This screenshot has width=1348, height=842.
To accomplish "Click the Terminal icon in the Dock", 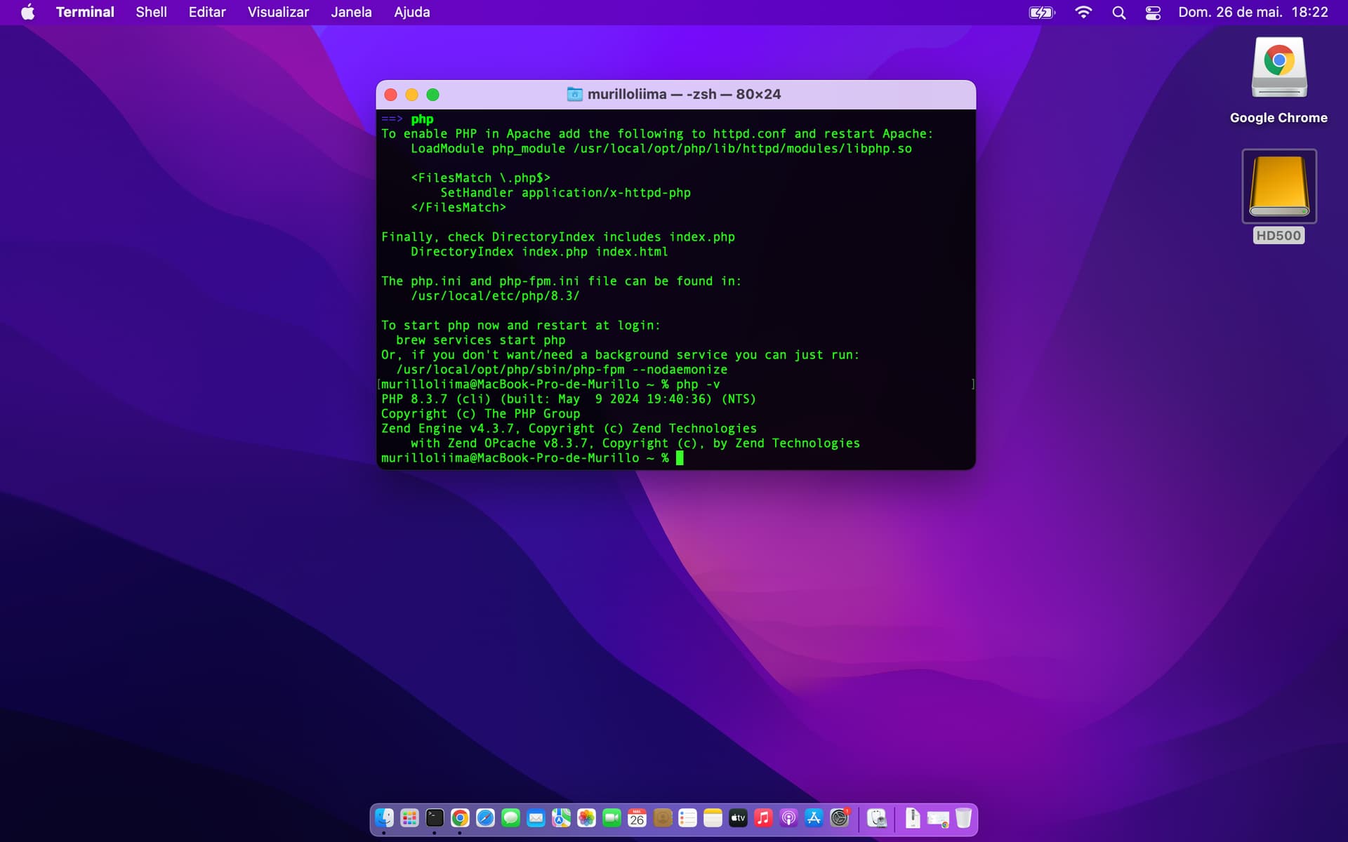I will 435,818.
